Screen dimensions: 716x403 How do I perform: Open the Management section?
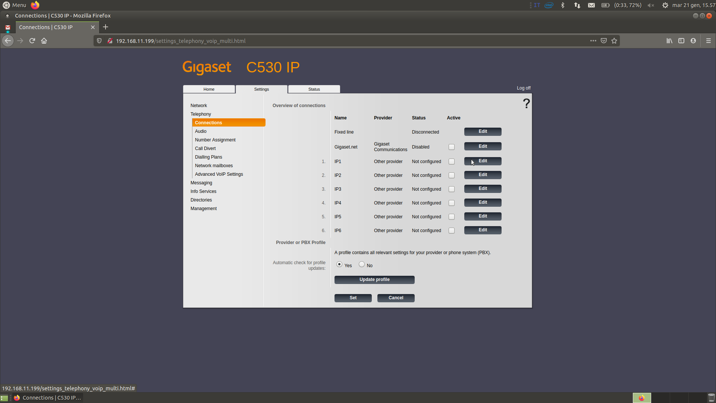tap(204, 209)
